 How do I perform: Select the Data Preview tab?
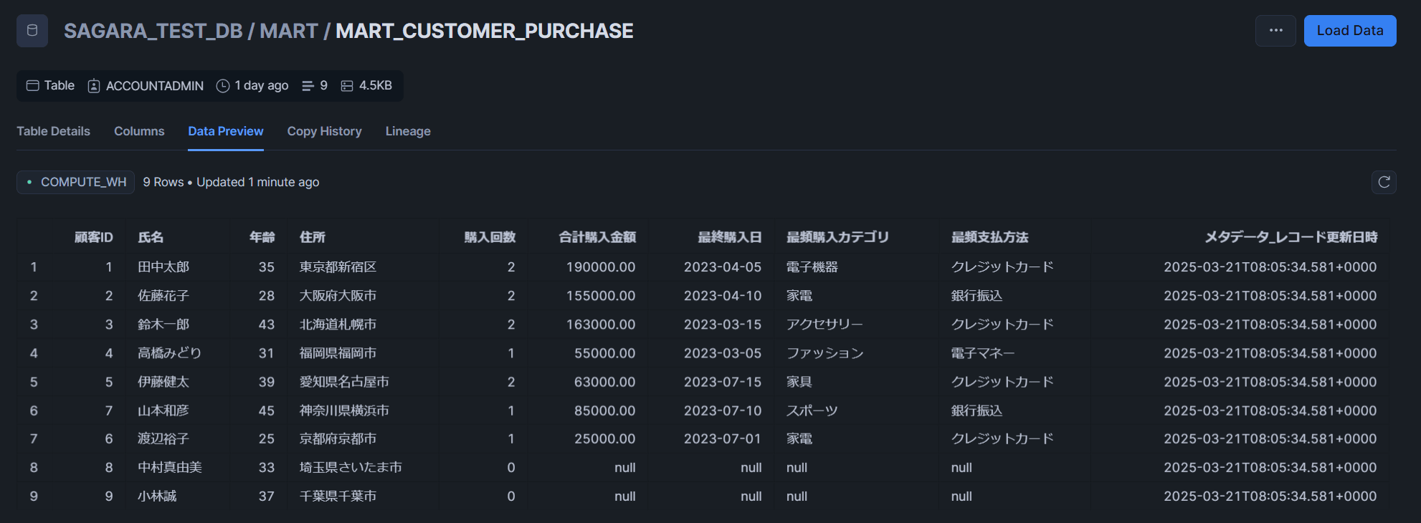point(226,131)
